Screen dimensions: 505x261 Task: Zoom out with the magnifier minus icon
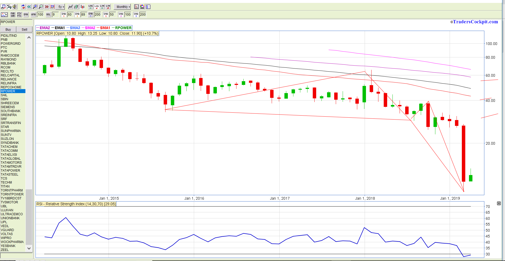[x=41, y=7]
